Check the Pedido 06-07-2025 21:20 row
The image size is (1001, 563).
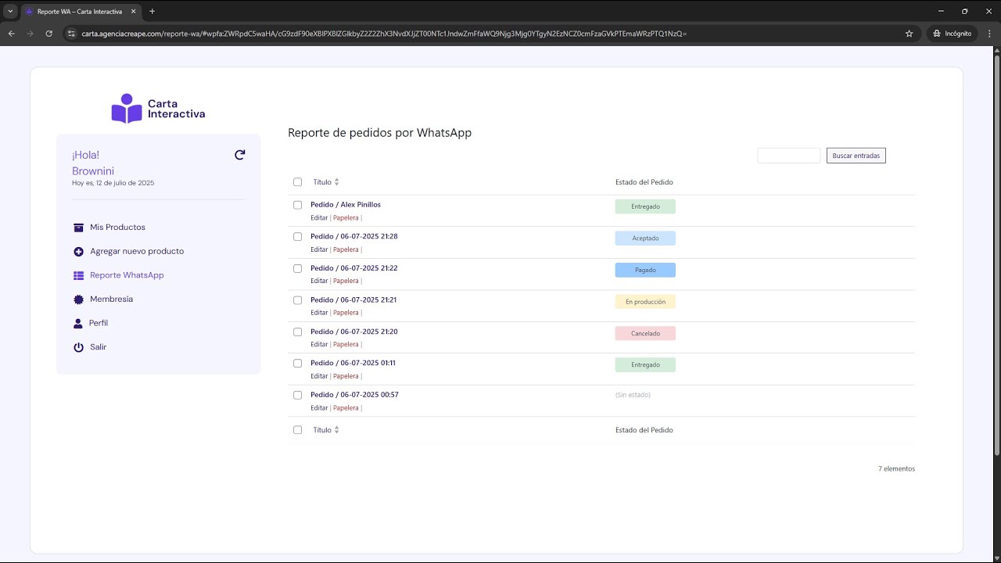(297, 332)
